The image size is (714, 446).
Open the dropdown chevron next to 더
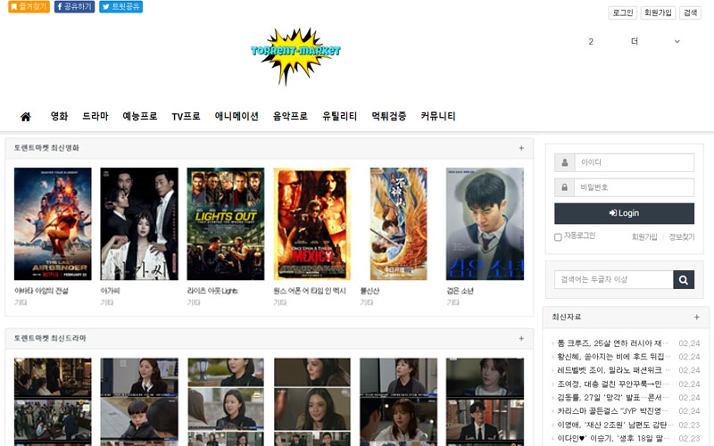pyautogui.click(x=677, y=41)
